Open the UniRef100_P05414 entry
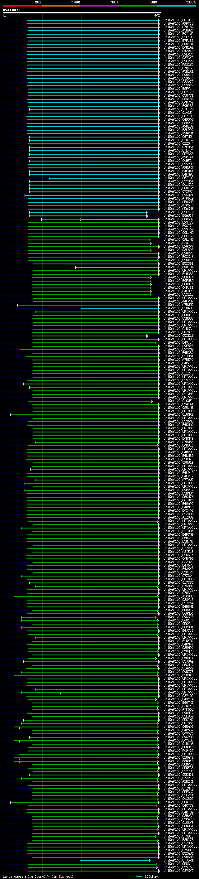 [x=178, y=75]
